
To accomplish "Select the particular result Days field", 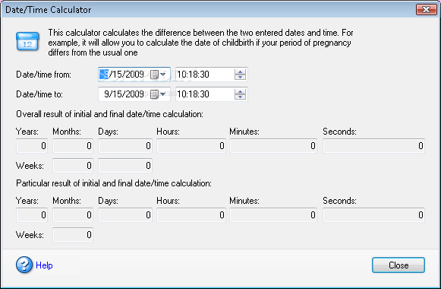I will [x=125, y=215].
